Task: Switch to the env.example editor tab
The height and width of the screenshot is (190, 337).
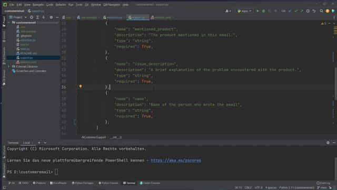Action: [x=88, y=17]
